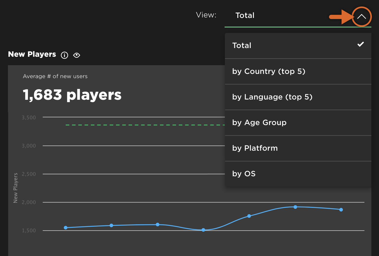
Task: Toggle the eye icon next to New Players
Action: point(77,55)
